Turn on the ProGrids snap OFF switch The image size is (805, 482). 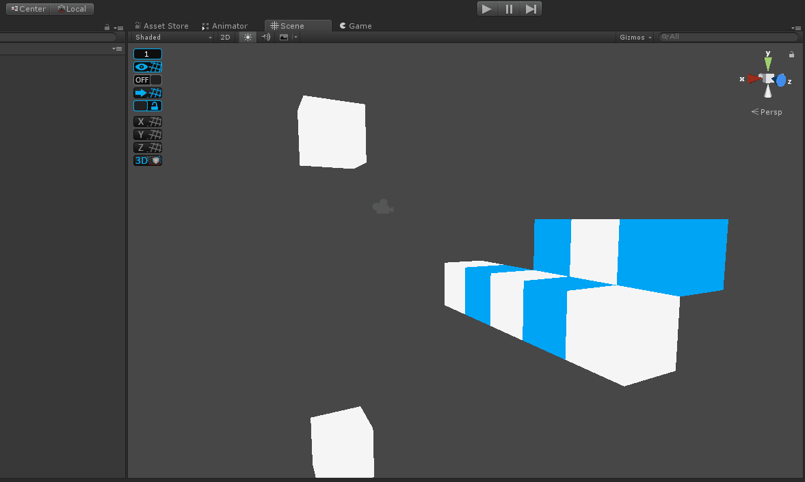(148, 80)
